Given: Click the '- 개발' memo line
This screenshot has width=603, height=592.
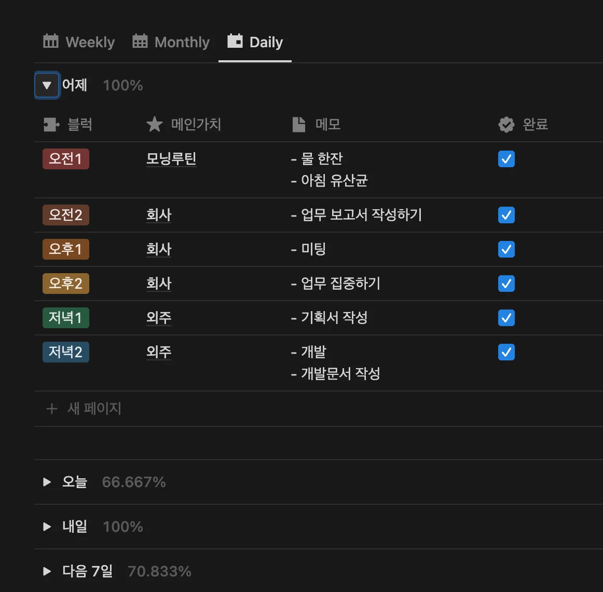Looking at the screenshot, I should (308, 352).
